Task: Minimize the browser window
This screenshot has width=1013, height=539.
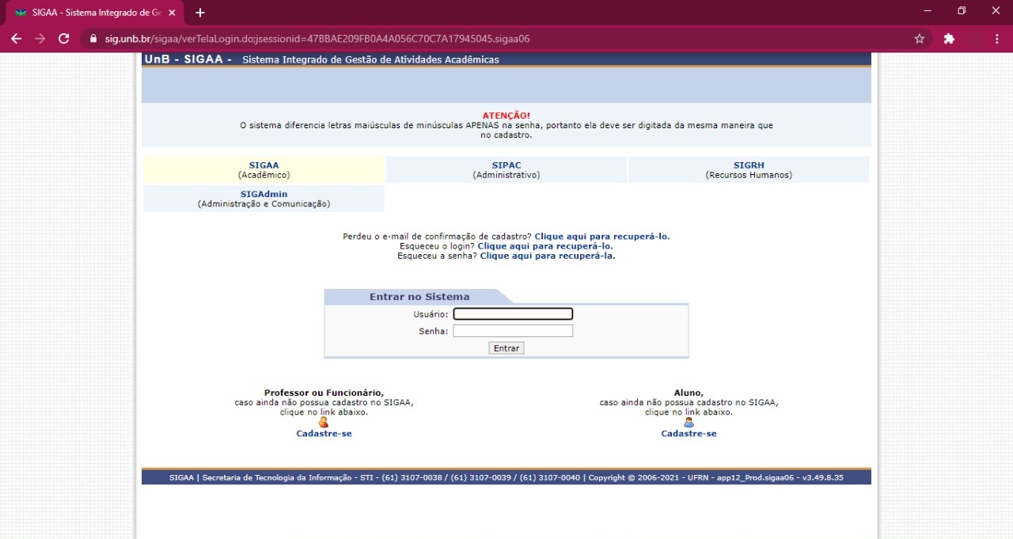Action: [x=928, y=11]
